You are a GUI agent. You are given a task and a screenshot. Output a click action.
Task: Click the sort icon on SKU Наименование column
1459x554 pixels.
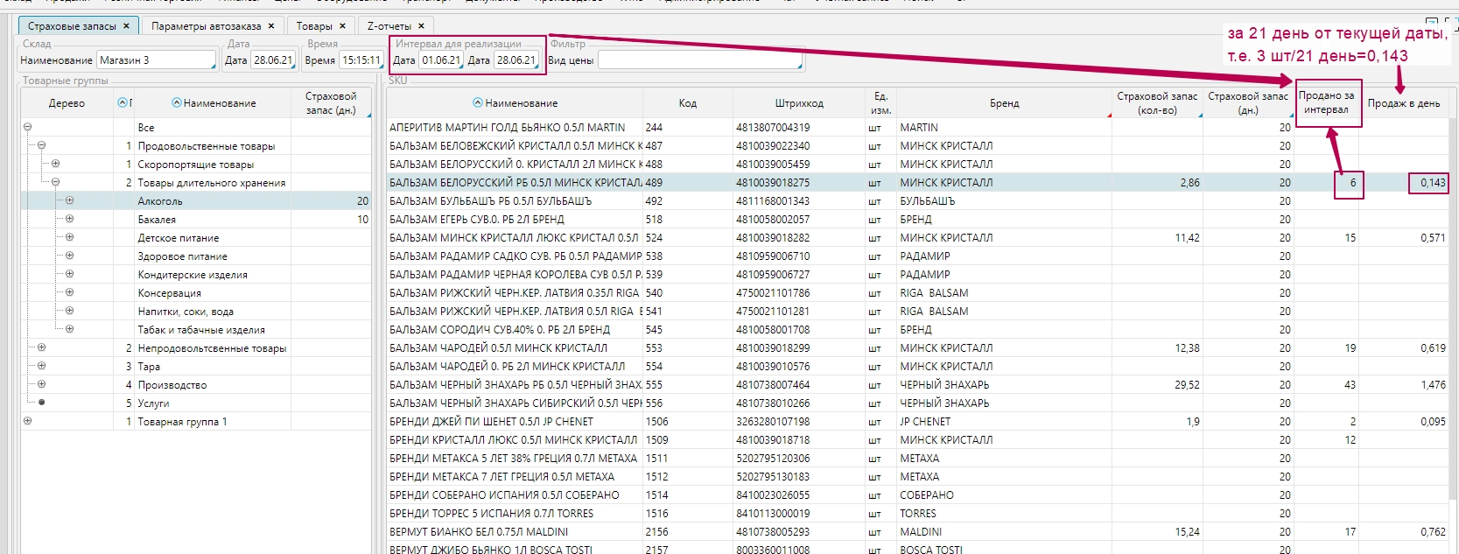[478, 103]
